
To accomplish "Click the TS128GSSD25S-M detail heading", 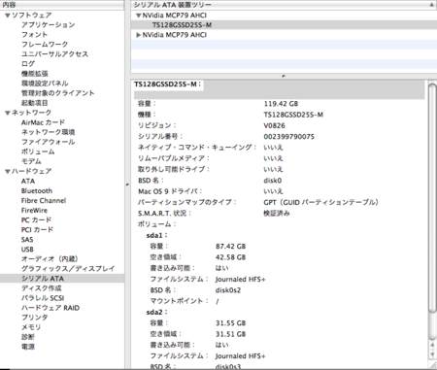I will coord(168,84).
